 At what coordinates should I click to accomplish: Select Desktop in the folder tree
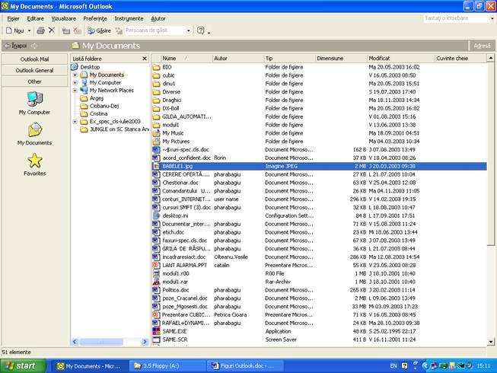tap(90, 67)
